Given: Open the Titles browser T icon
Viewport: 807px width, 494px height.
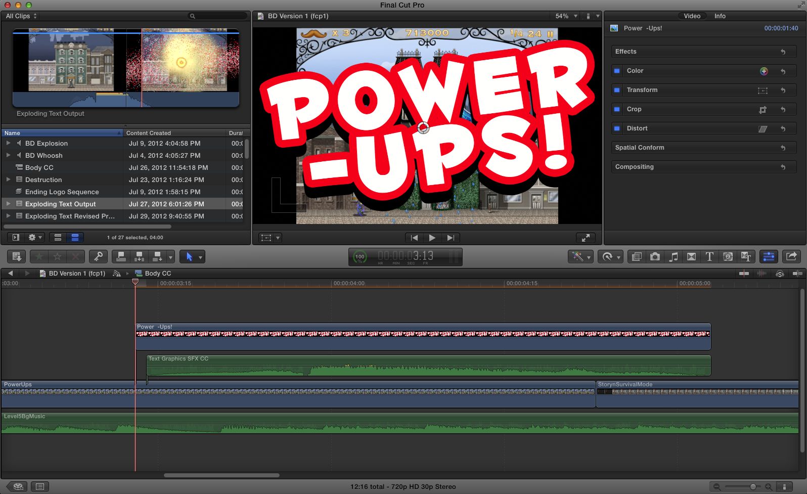Looking at the screenshot, I should [709, 257].
